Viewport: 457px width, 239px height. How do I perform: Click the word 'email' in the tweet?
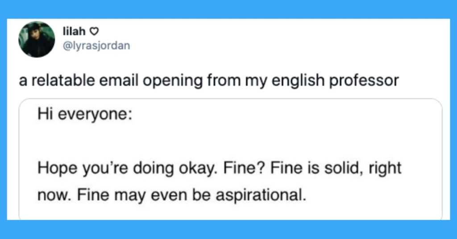[x=119, y=80]
